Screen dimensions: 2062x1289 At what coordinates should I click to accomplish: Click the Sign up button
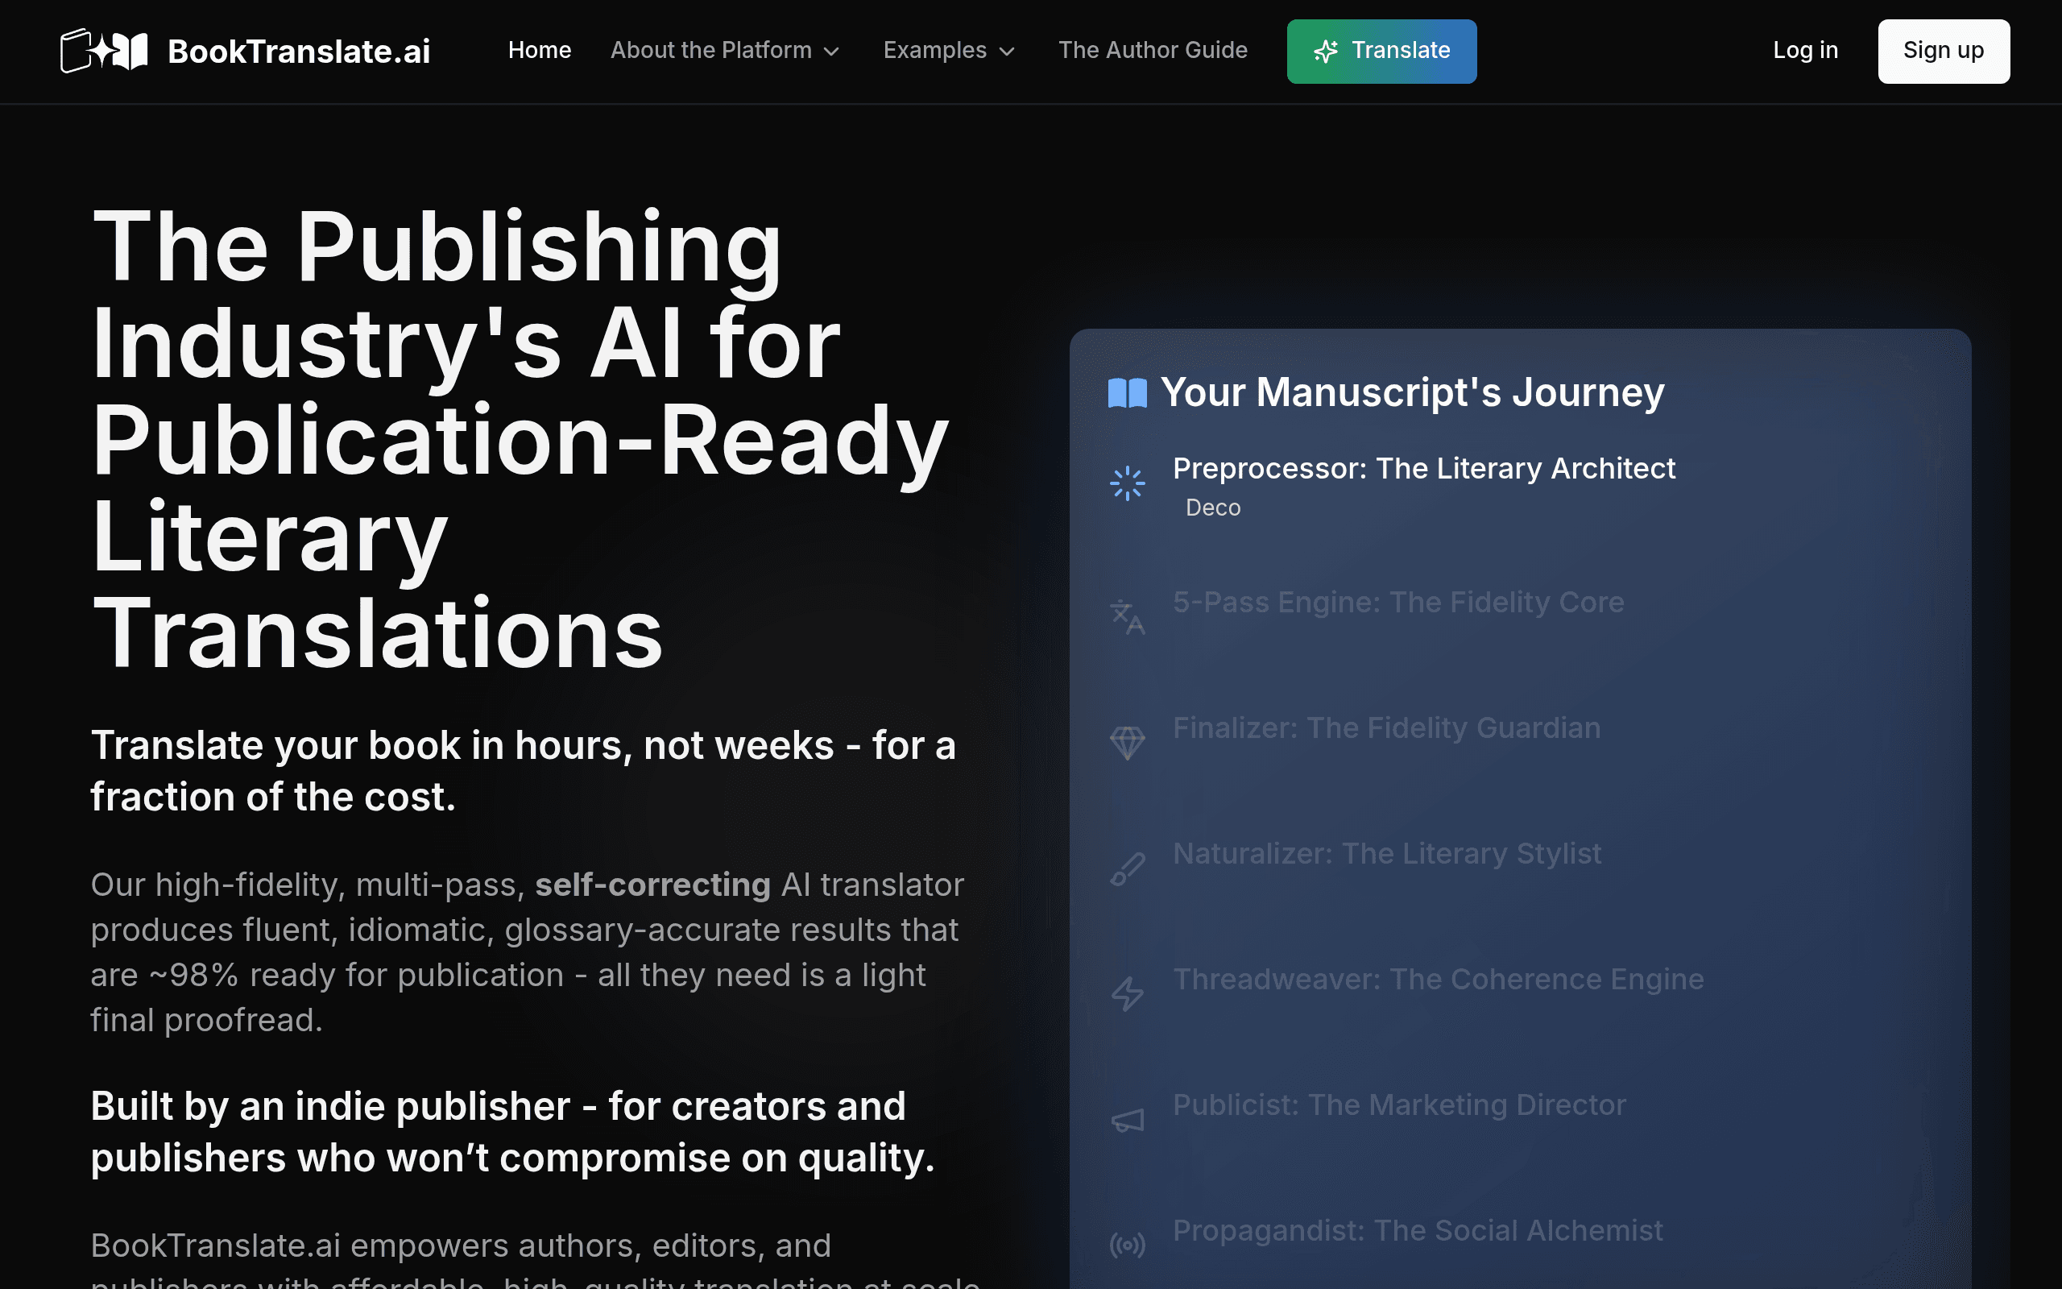[1944, 51]
